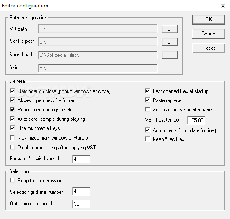Disable Auto scroll sample during playing

[x=12, y=119]
